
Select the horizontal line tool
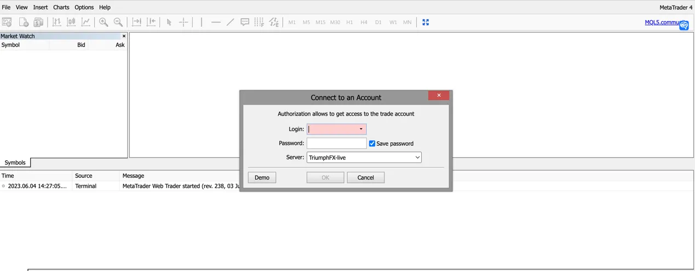click(216, 22)
